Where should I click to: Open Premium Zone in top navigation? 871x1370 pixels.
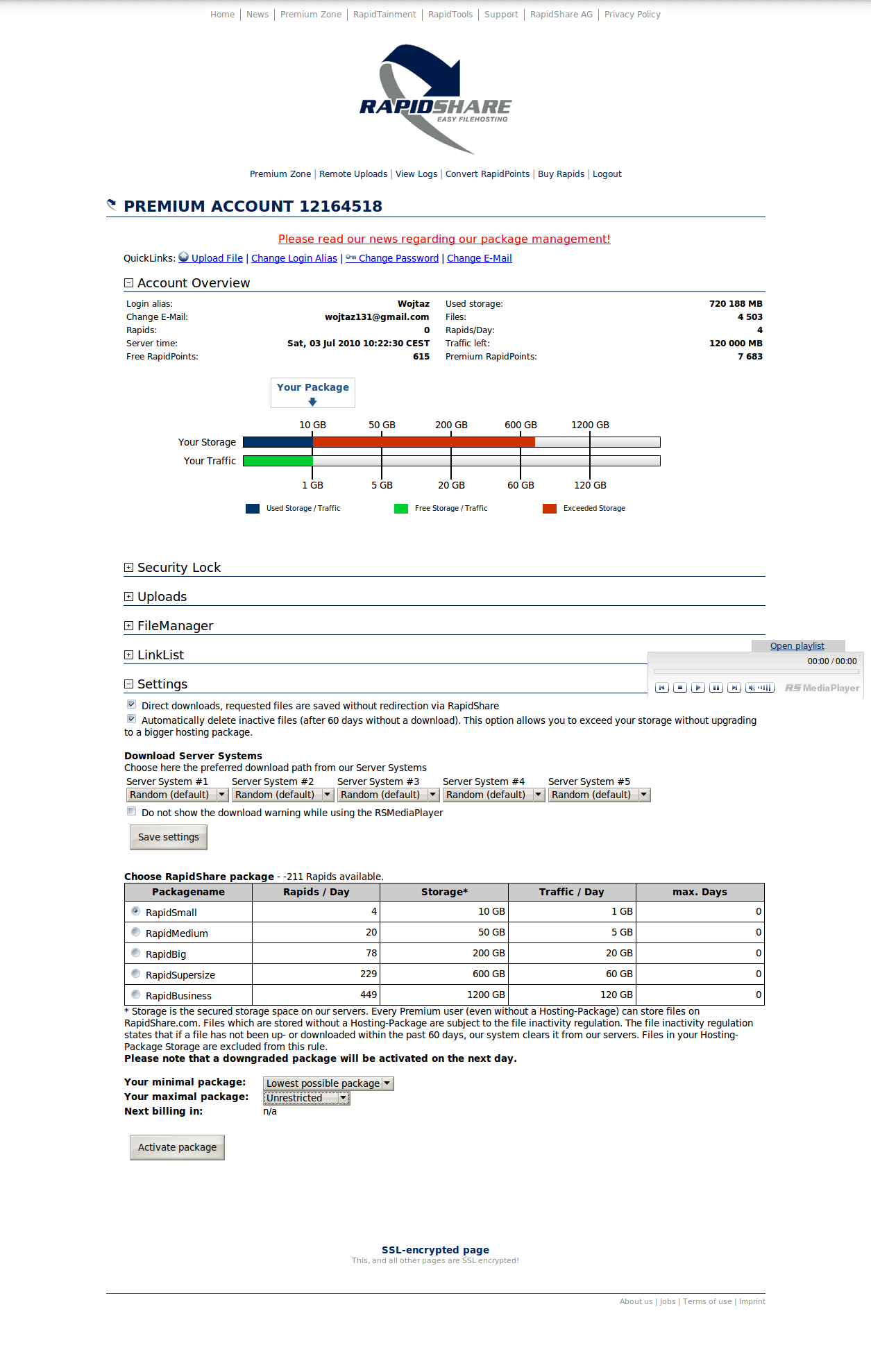pos(311,14)
